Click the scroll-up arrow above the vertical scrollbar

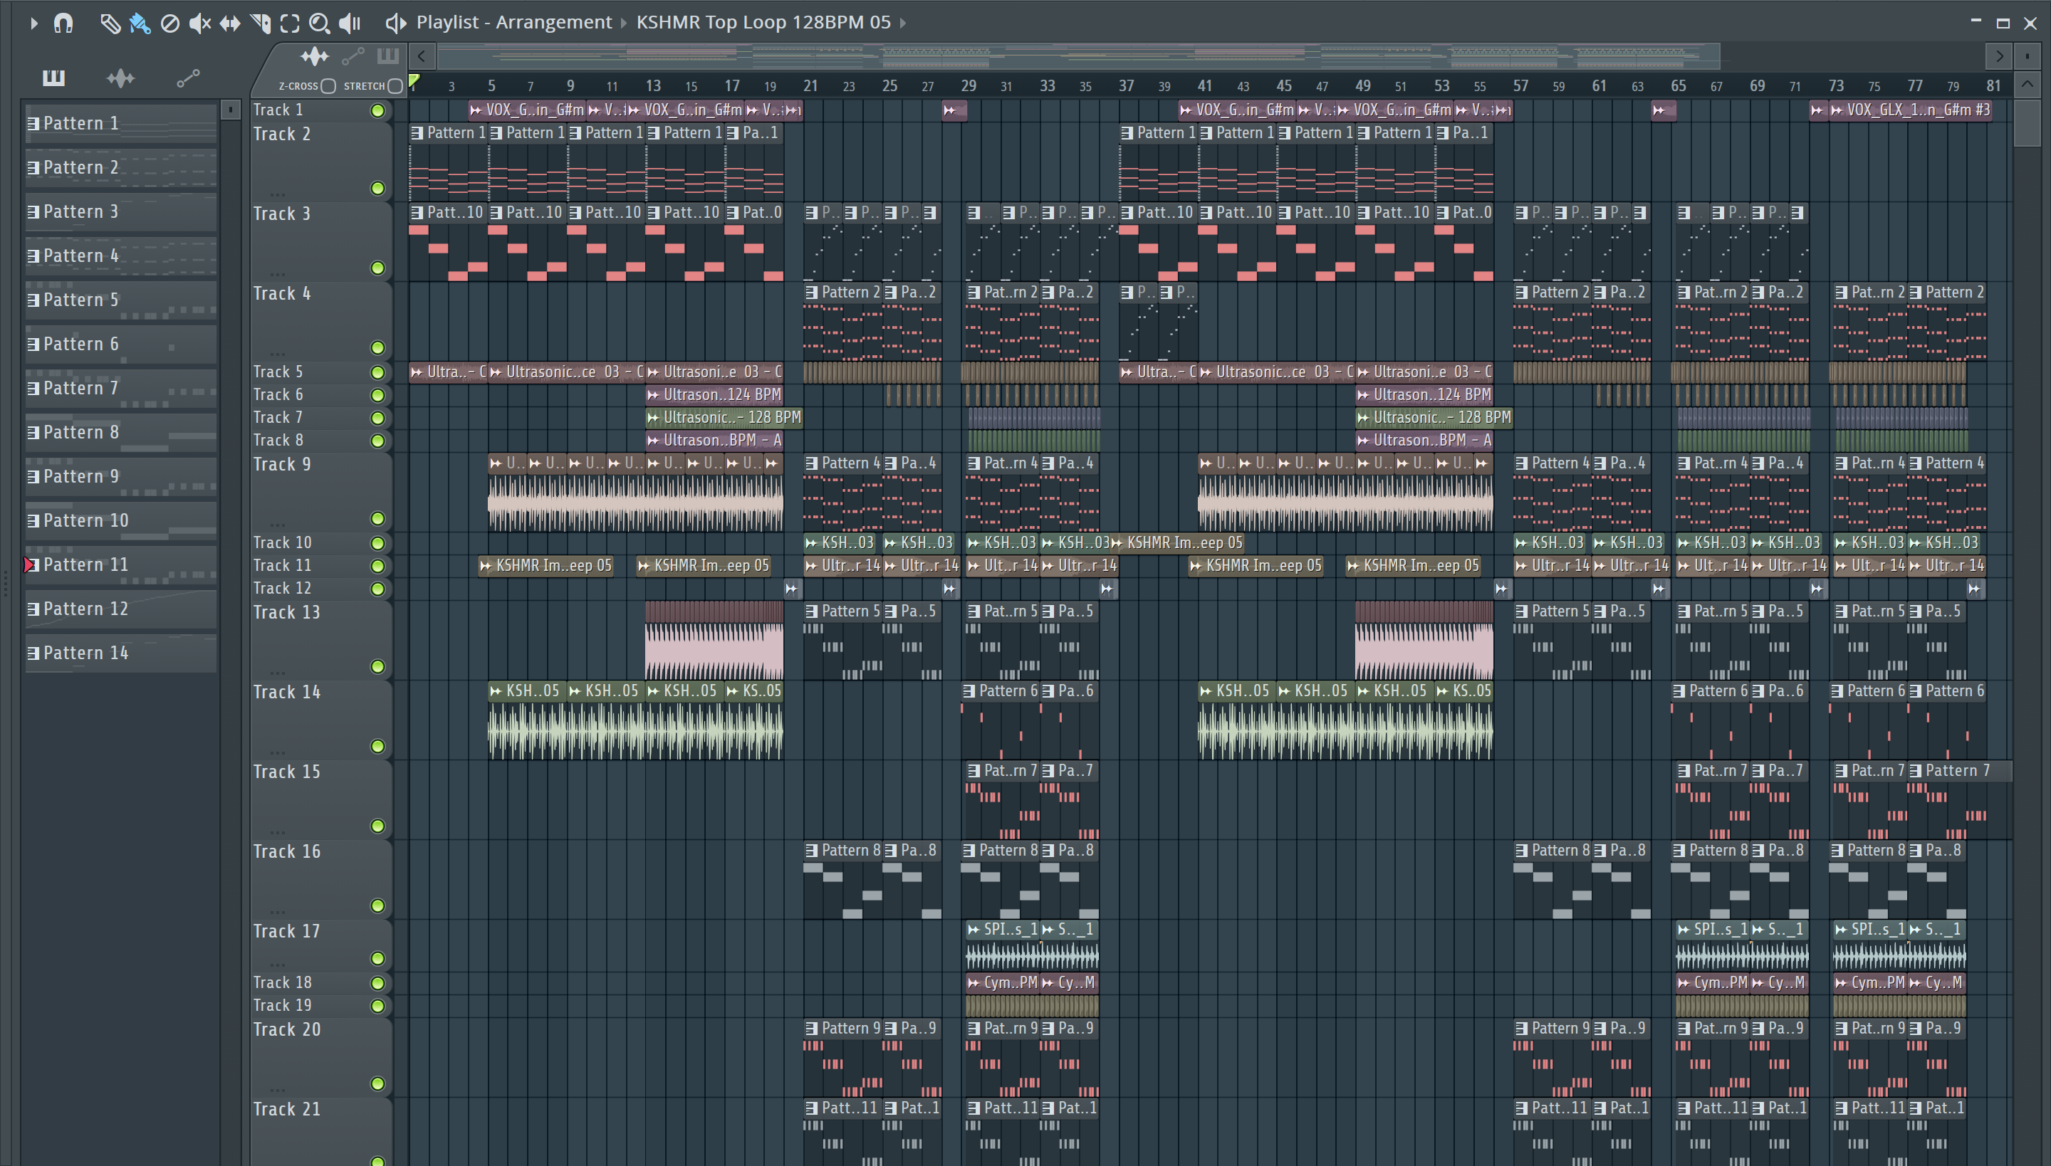pyautogui.click(x=2027, y=84)
